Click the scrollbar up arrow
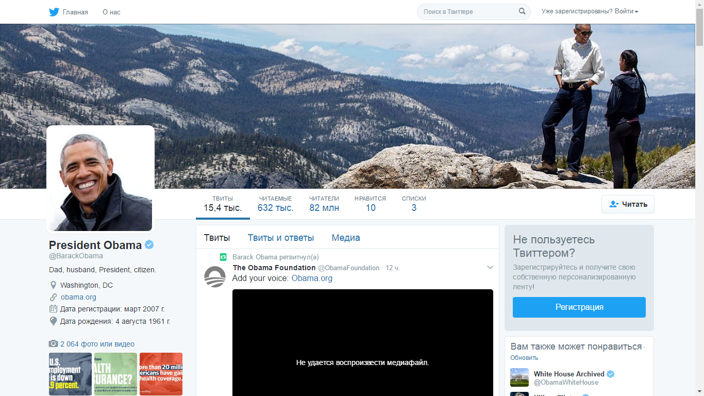The width and height of the screenshot is (704, 396). coord(699,4)
